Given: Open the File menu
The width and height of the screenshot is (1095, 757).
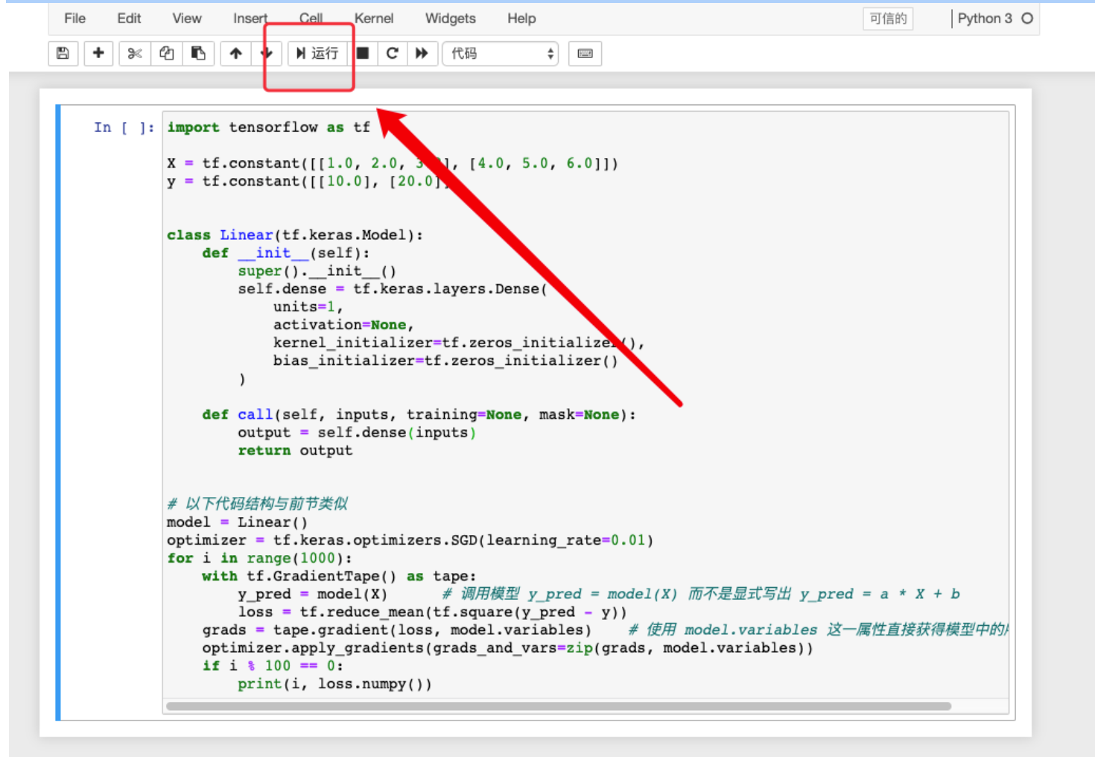Looking at the screenshot, I should coord(74,19).
